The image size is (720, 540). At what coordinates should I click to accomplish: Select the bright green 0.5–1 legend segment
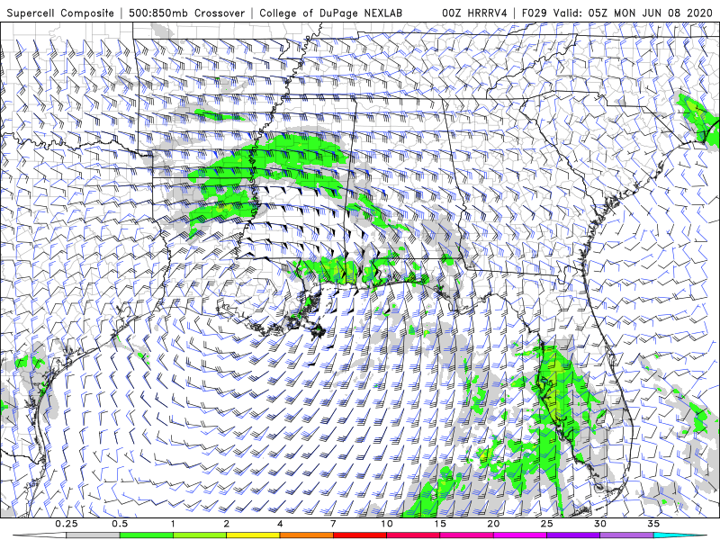pyautogui.click(x=146, y=535)
